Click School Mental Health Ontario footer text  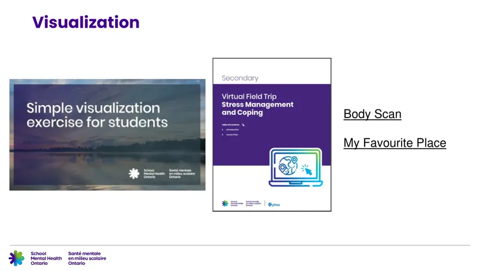point(46,258)
